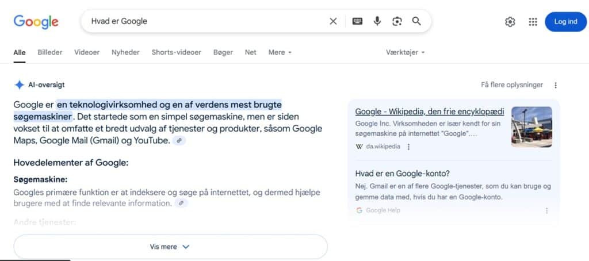Click source link chip after YouTube sentence
This screenshot has width=589, height=261.
(179, 140)
